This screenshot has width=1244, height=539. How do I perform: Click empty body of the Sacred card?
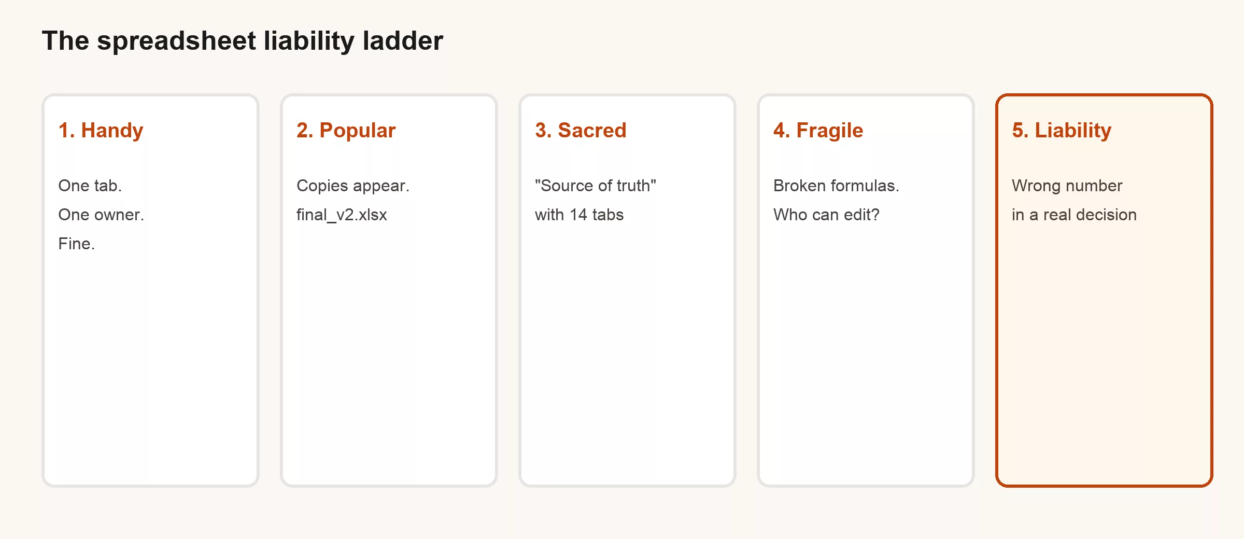point(627,352)
